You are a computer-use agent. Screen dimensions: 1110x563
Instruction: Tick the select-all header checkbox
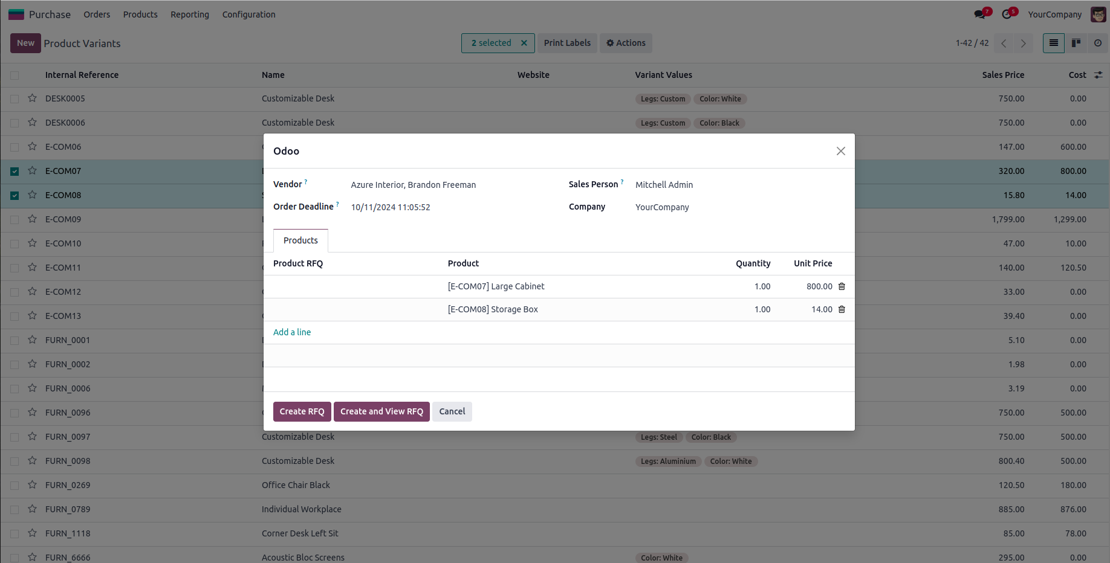coord(15,76)
